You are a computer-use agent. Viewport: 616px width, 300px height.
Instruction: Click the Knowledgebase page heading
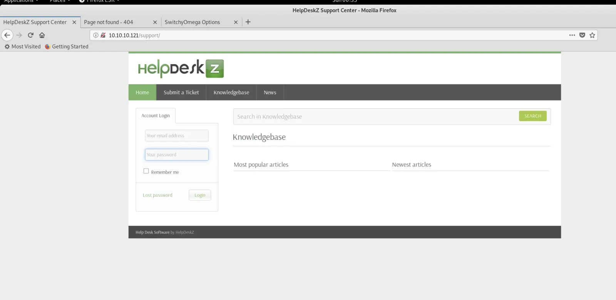click(259, 137)
